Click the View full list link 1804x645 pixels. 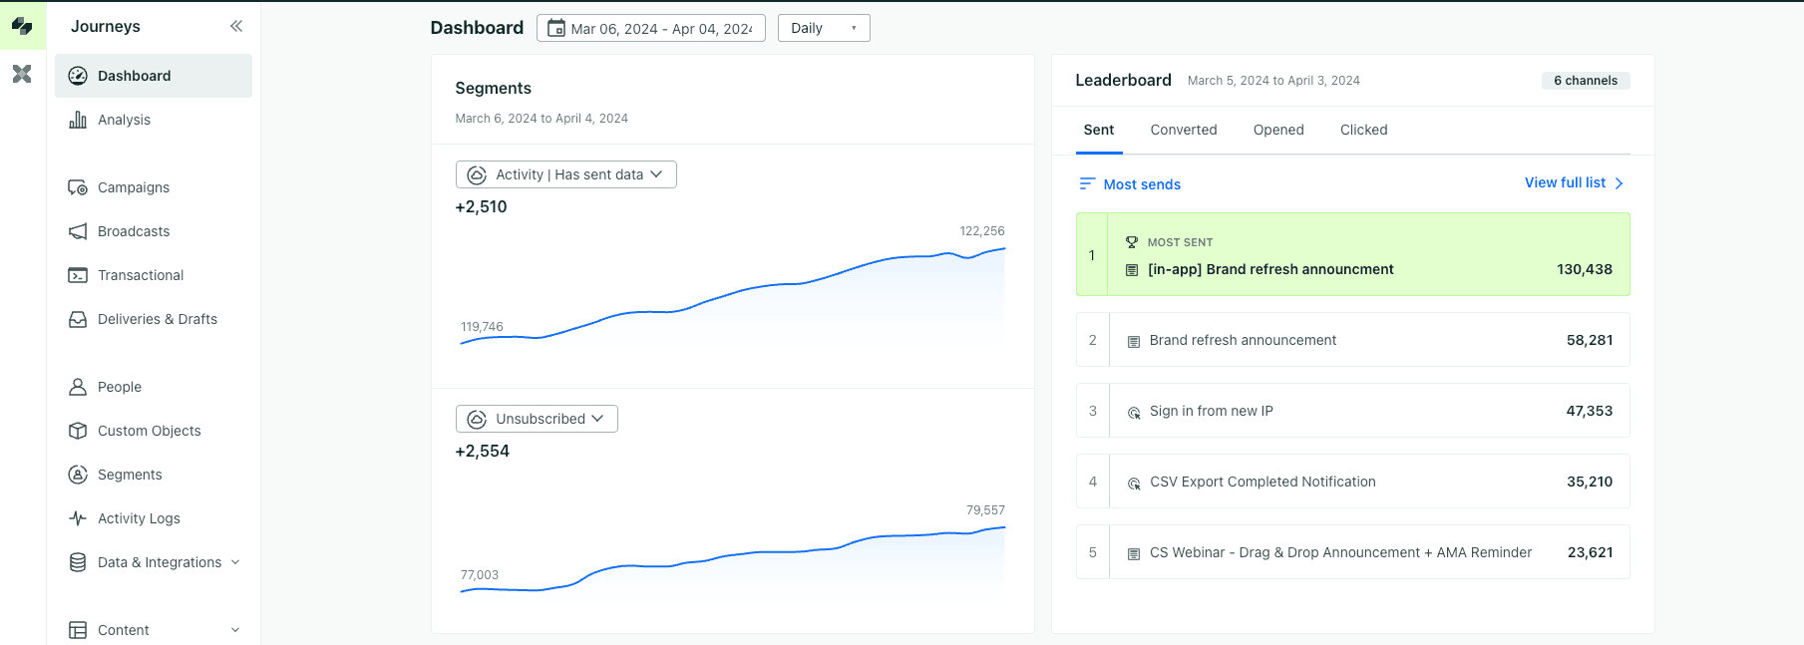click(1573, 182)
